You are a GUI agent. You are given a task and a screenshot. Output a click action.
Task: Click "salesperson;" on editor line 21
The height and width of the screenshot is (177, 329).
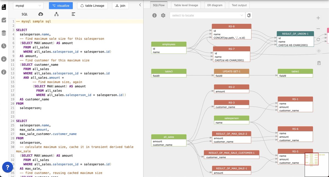31,108
